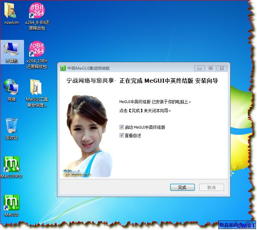Maximize the installer dialog window
The width and height of the screenshot is (257, 230).
point(210,68)
